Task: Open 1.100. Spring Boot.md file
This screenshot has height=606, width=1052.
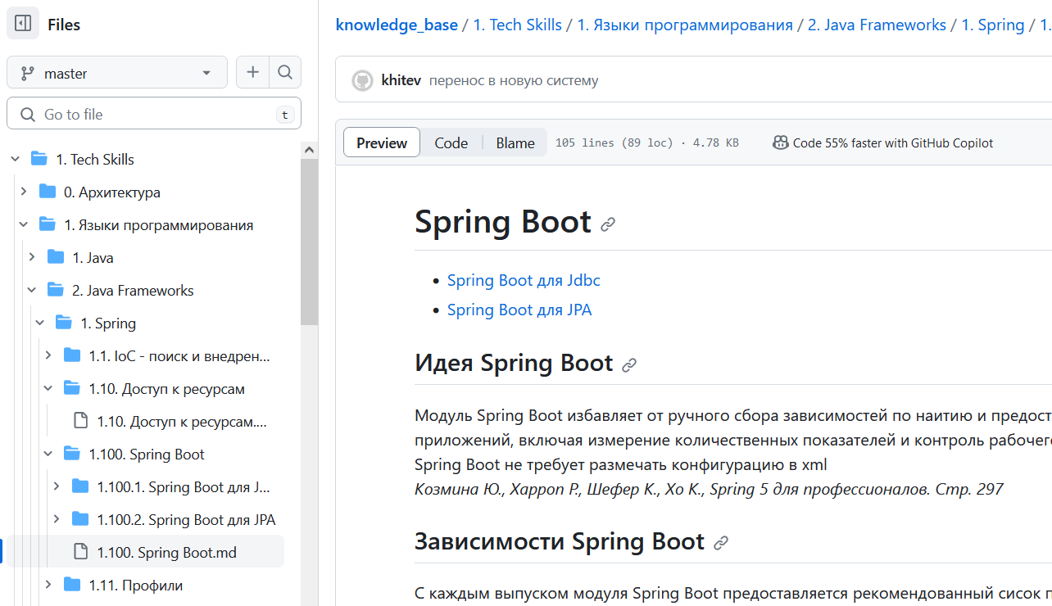Action: [x=166, y=552]
